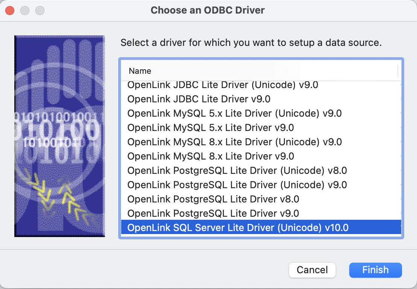Click the driver list vertical scrollbar
This screenshot has width=417, height=289.
401,151
